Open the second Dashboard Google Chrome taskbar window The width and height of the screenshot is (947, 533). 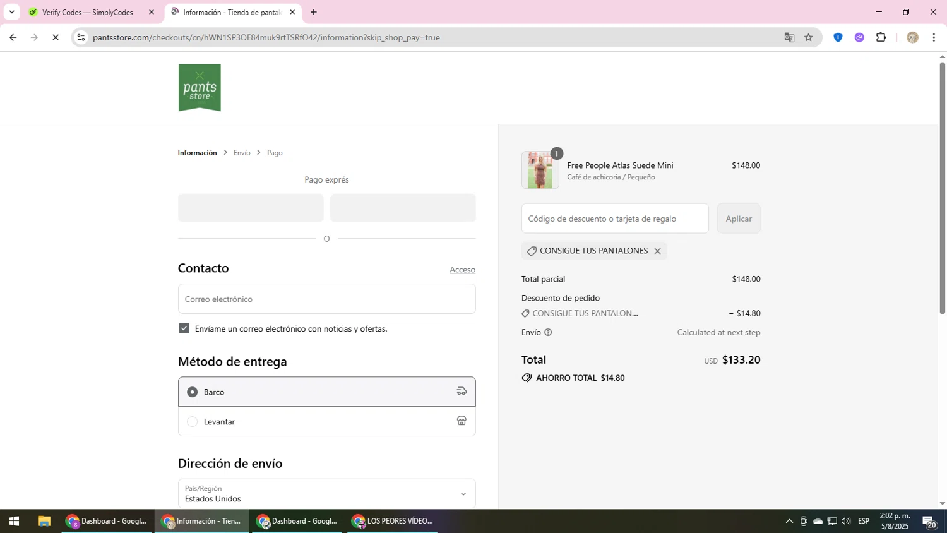298,521
